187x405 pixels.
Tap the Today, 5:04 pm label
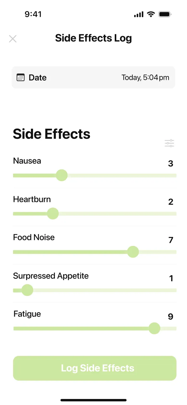pyautogui.click(x=145, y=77)
